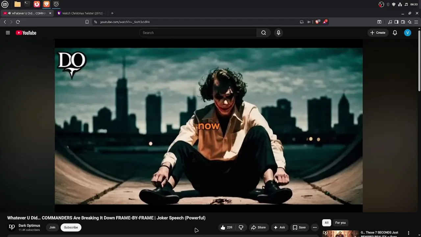The height and width of the screenshot is (237, 421).
Task: Reload the current page
Action: point(18,22)
